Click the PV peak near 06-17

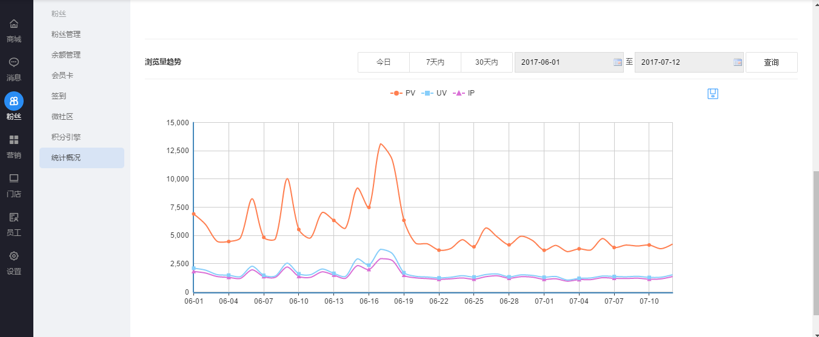380,144
